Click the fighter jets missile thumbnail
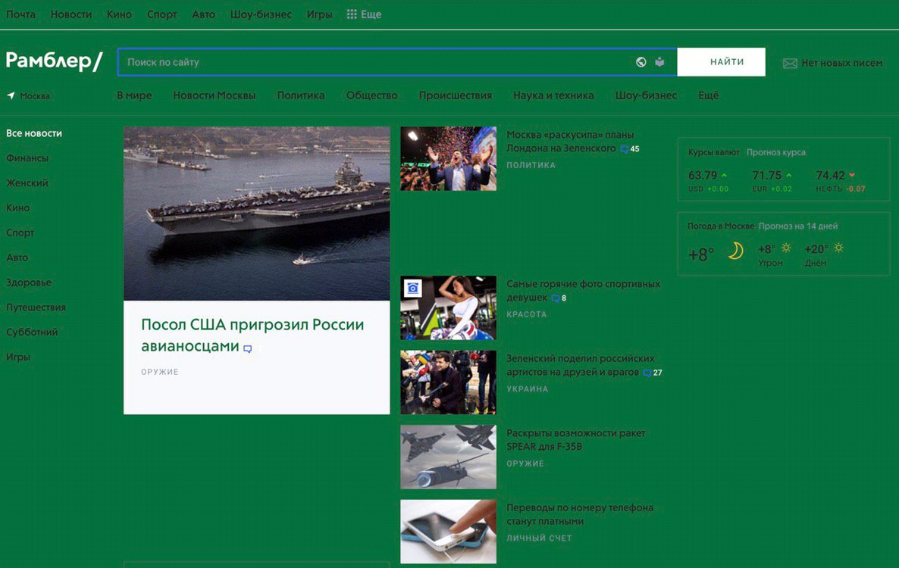The width and height of the screenshot is (899, 568). 448,457
